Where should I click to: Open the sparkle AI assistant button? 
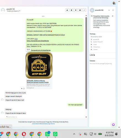pos(113,125)
